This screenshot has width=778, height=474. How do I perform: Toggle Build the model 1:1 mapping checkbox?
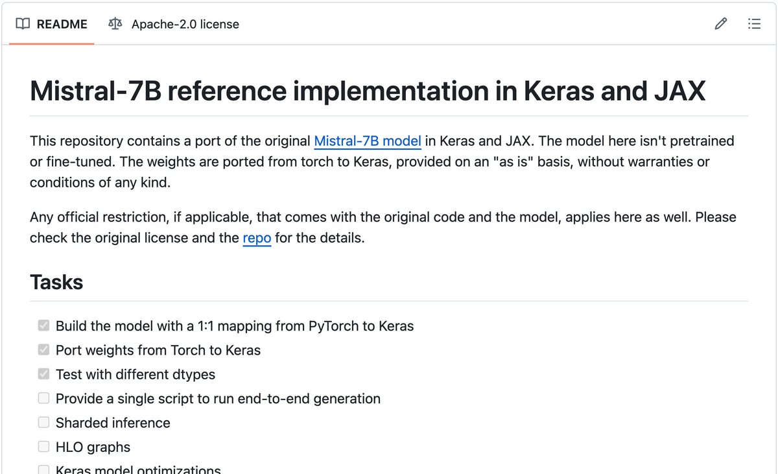tap(43, 326)
